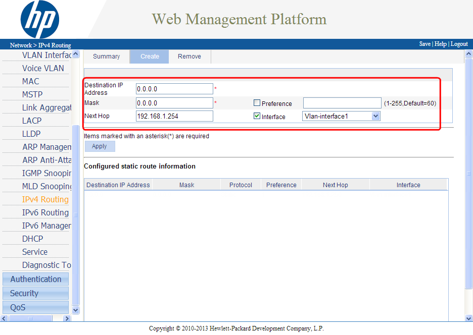Click sidebar horizontal scroll left arrow

(x=4, y=318)
